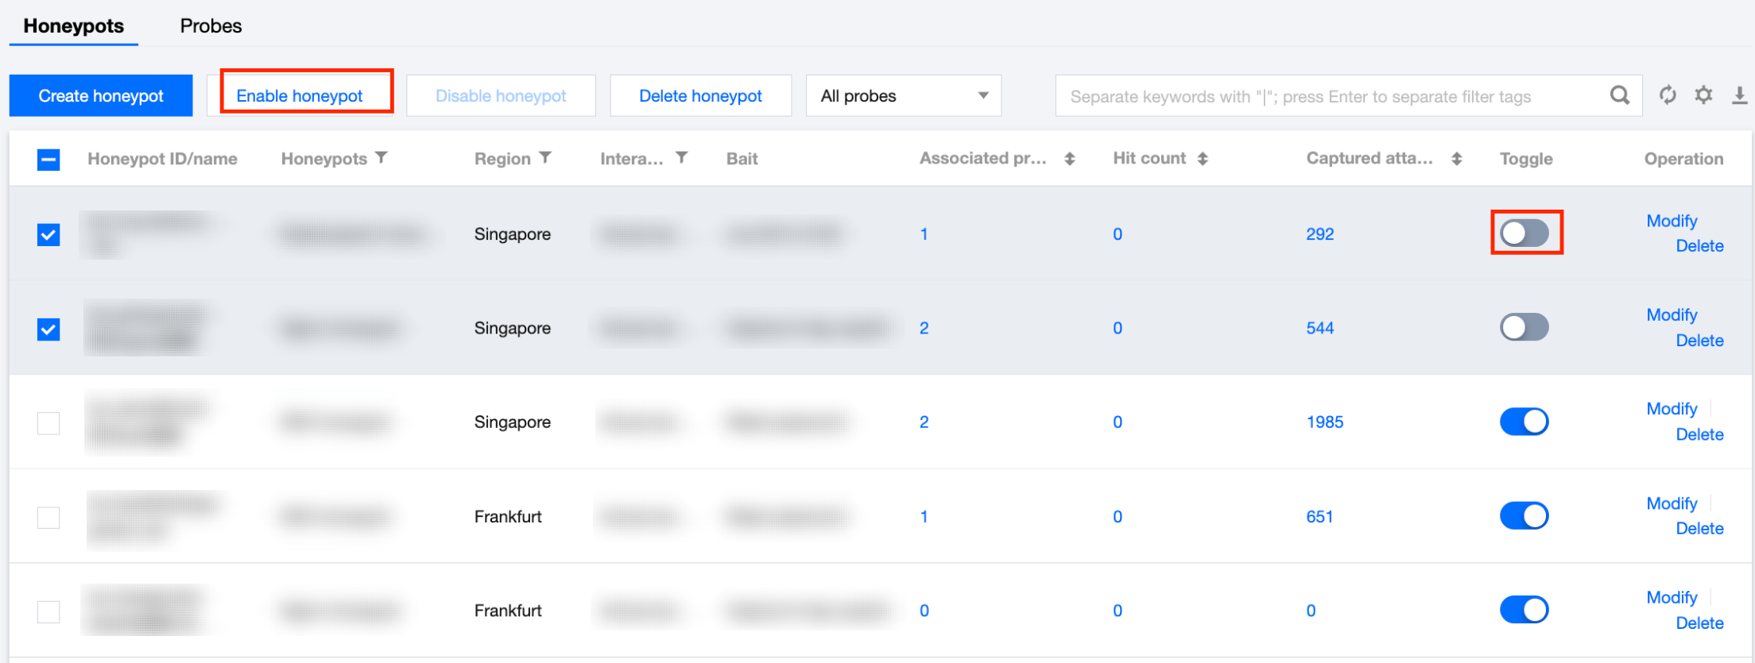1755x663 pixels.
Task: Download the honeypot list
Action: [x=1739, y=95]
